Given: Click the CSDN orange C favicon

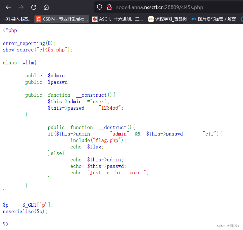Looking at the screenshot, I should (39, 19).
